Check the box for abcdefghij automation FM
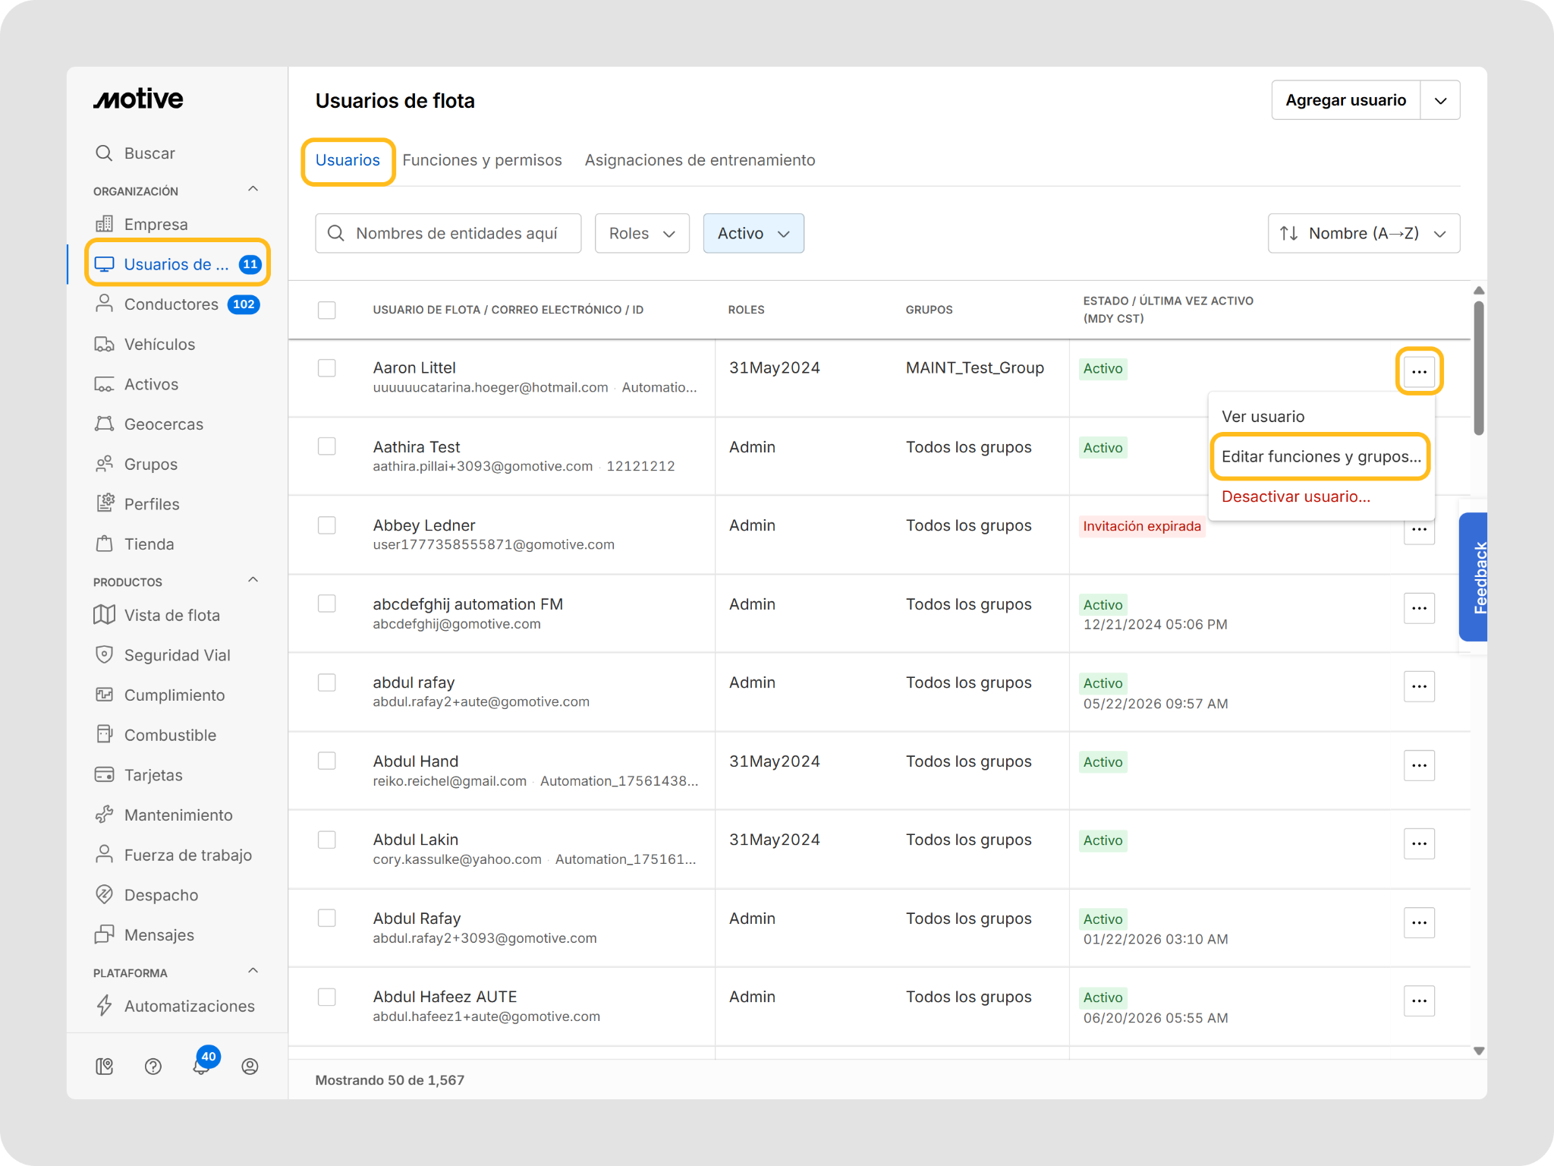 pyautogui.click(x=326, y=603)
